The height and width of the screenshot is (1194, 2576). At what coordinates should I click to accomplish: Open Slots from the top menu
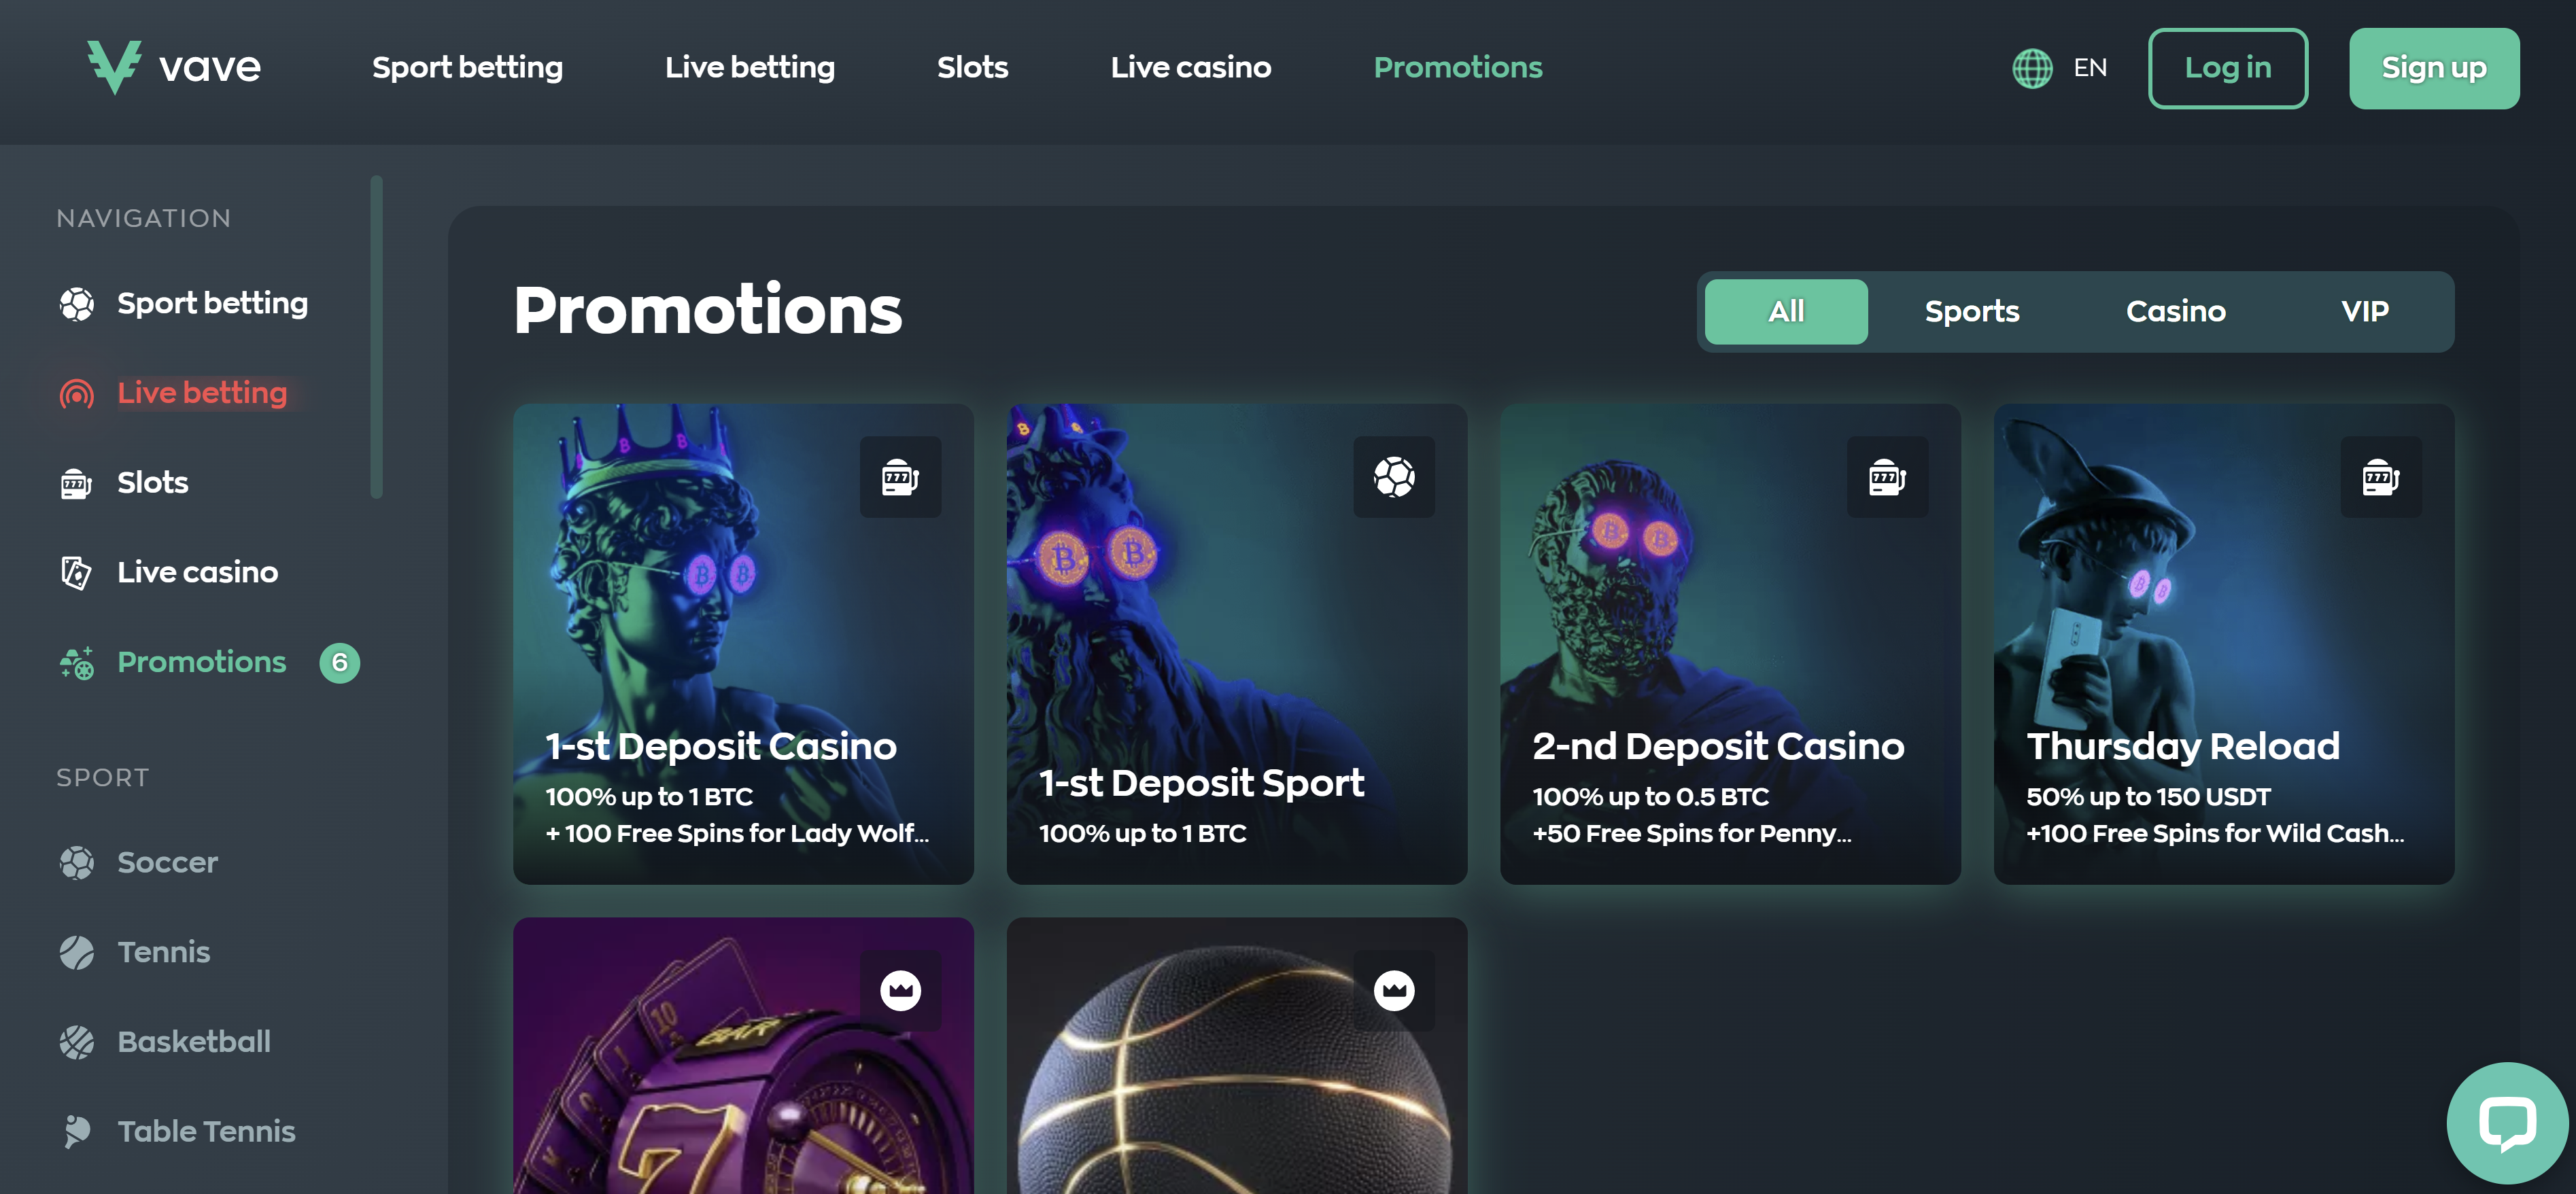tap(972, 68)
